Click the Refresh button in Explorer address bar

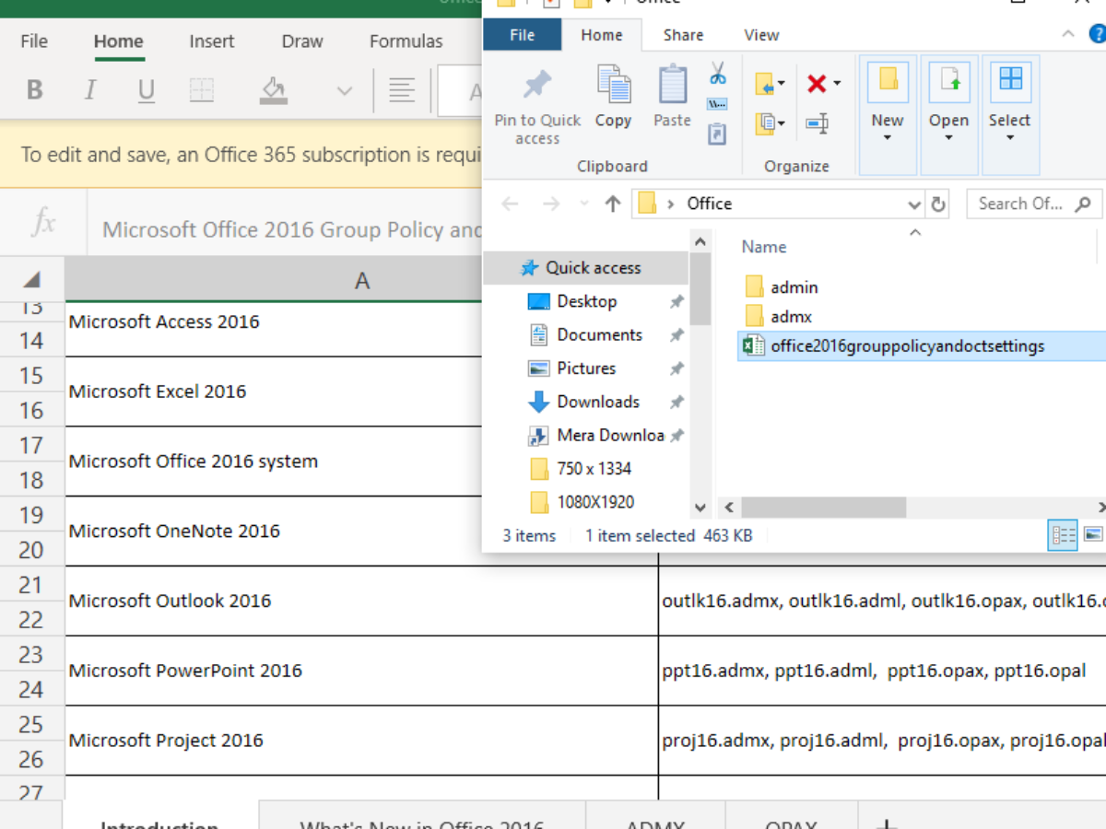939,204
